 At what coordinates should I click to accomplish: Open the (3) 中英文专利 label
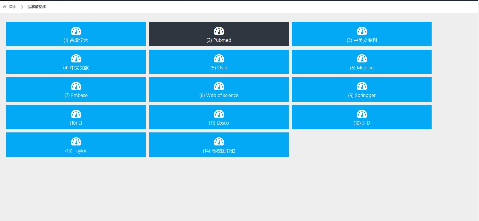click(x=362, y=40)
